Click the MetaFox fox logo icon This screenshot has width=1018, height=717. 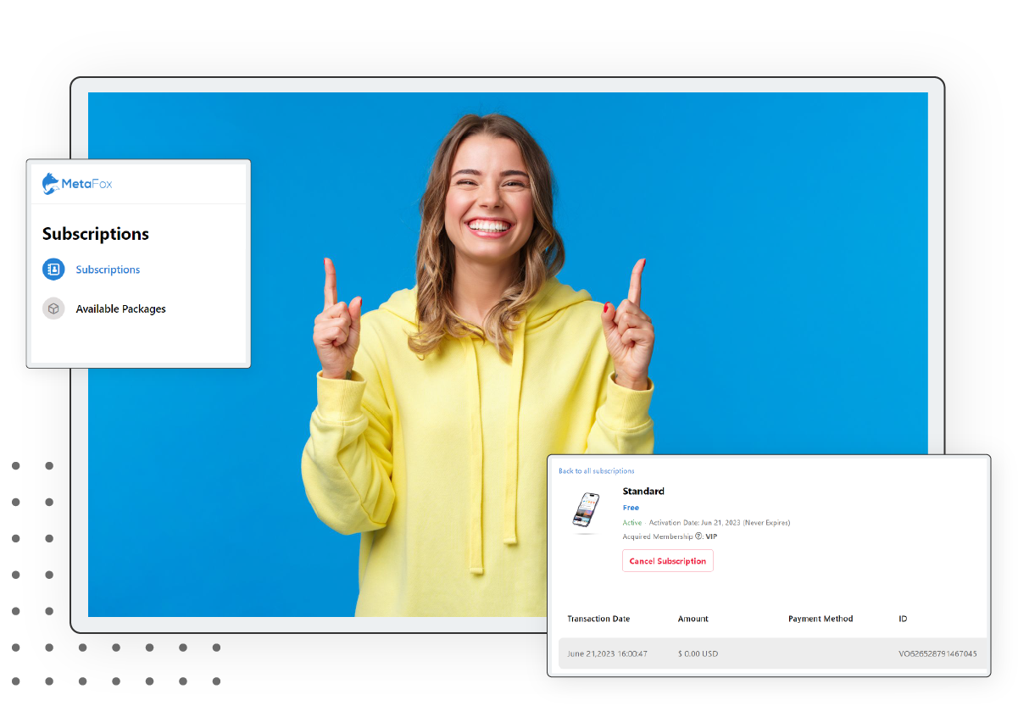pos(51,184)
